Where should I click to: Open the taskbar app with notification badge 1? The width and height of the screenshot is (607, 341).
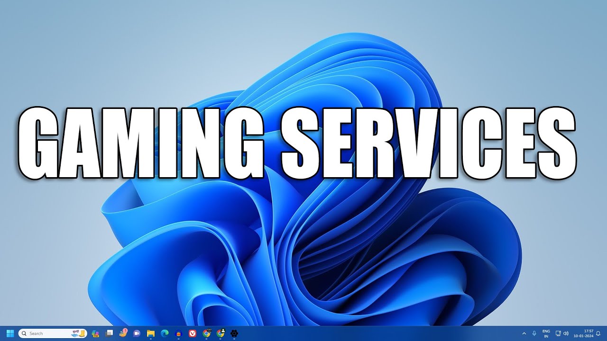click(x=123, y=333)
